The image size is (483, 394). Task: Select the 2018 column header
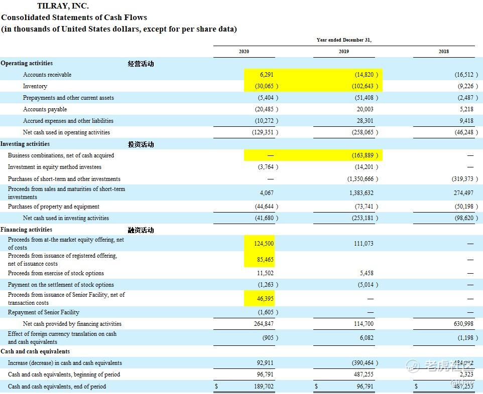pos(443,51)
